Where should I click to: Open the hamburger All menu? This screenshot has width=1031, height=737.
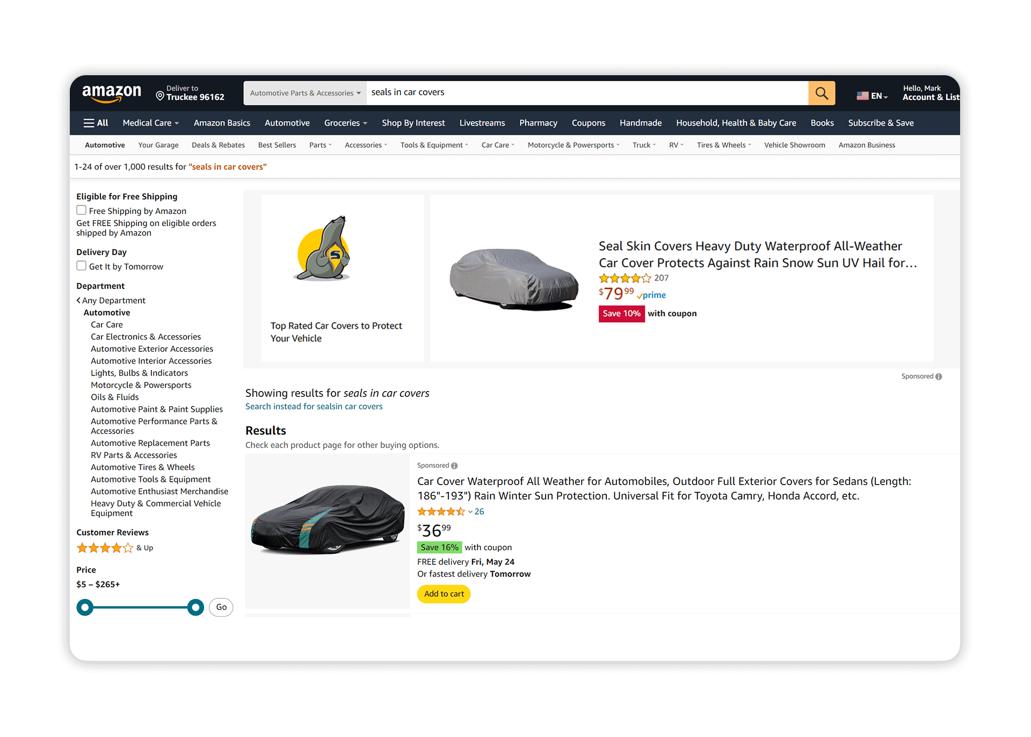(96, 122)
